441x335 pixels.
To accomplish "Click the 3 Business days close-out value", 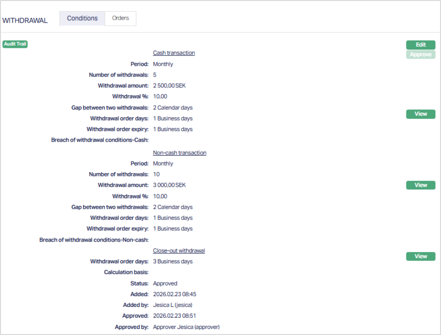I will click(173, 261).
